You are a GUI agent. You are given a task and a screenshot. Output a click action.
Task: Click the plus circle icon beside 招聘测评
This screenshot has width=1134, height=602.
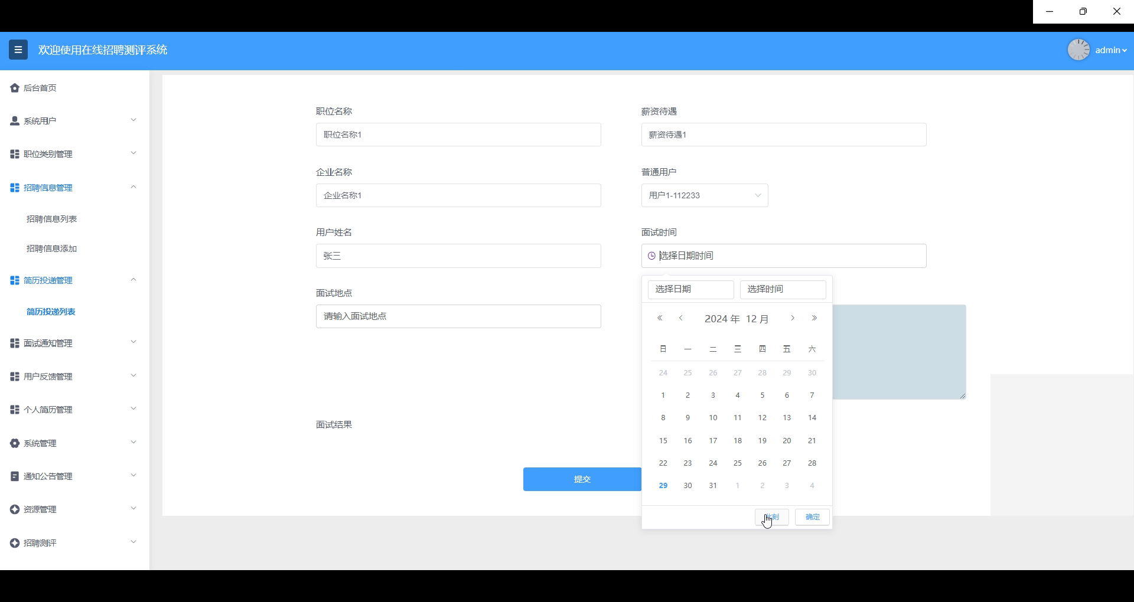15,543
